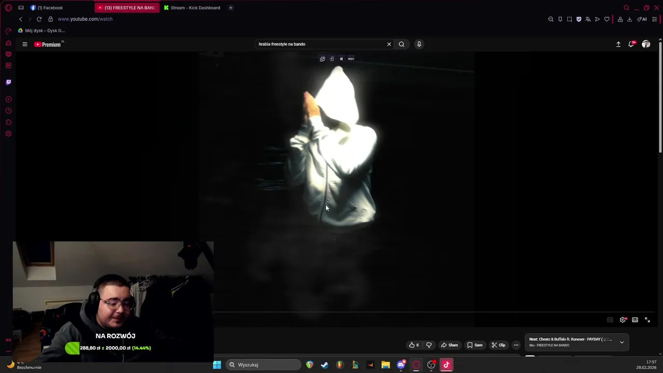Image resolution: width=663 pixels, height=373 pixels.
Task: Add page to bookmarks with heart
Action: coord(607,19)
